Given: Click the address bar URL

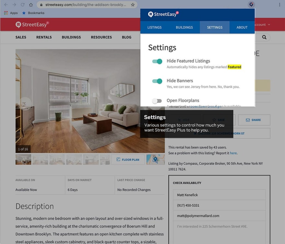Looking at the screenshot, I should [85, 5].
